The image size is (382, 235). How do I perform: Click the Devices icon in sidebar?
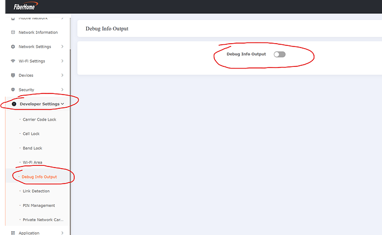(13, 75)
